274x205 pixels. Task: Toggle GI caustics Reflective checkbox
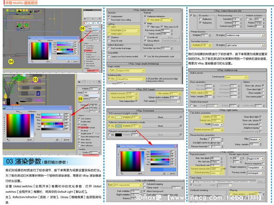(200, 19)
